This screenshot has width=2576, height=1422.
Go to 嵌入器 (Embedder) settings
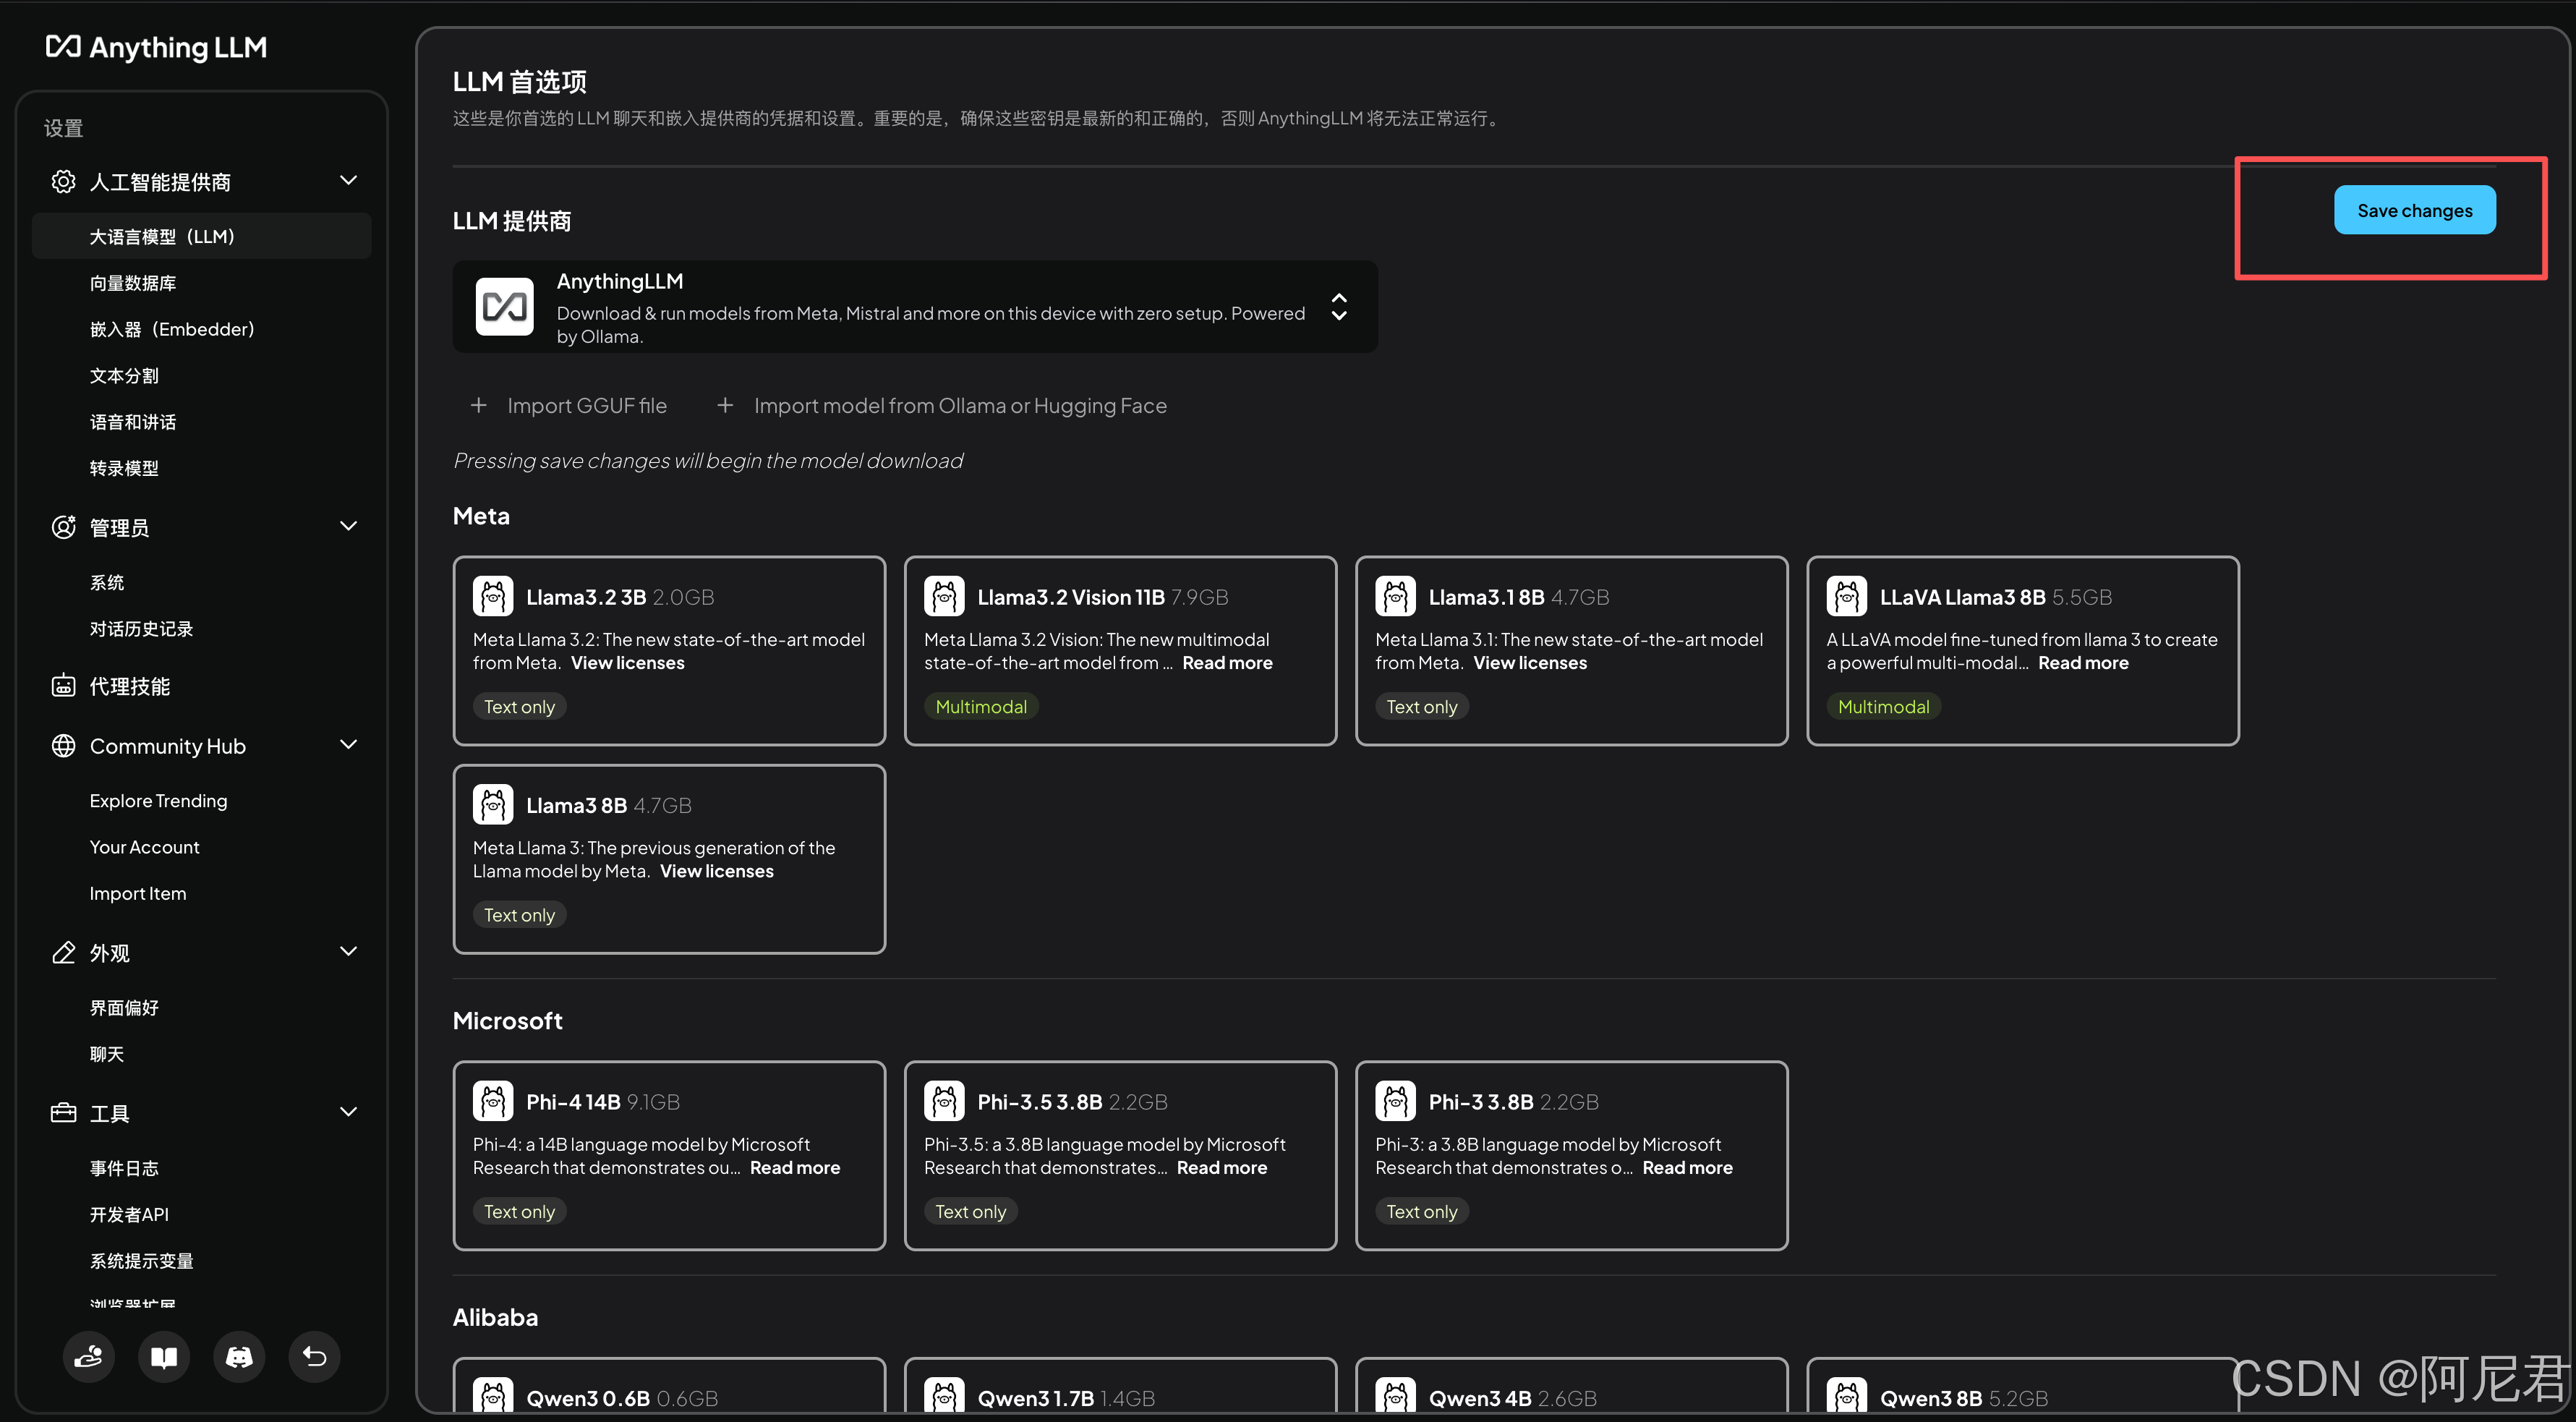pos(172,329)
